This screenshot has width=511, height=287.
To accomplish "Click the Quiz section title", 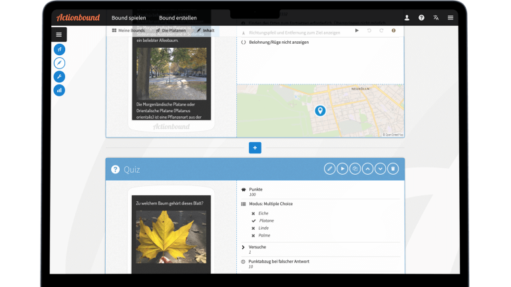I will tap(132, 169).
